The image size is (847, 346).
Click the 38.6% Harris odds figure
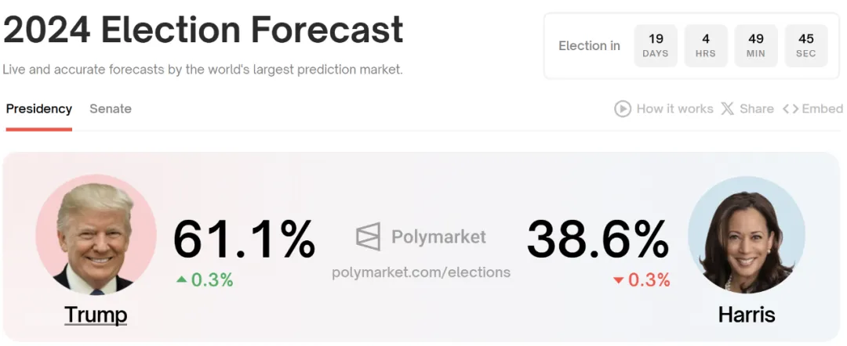(x=598, y=239)
